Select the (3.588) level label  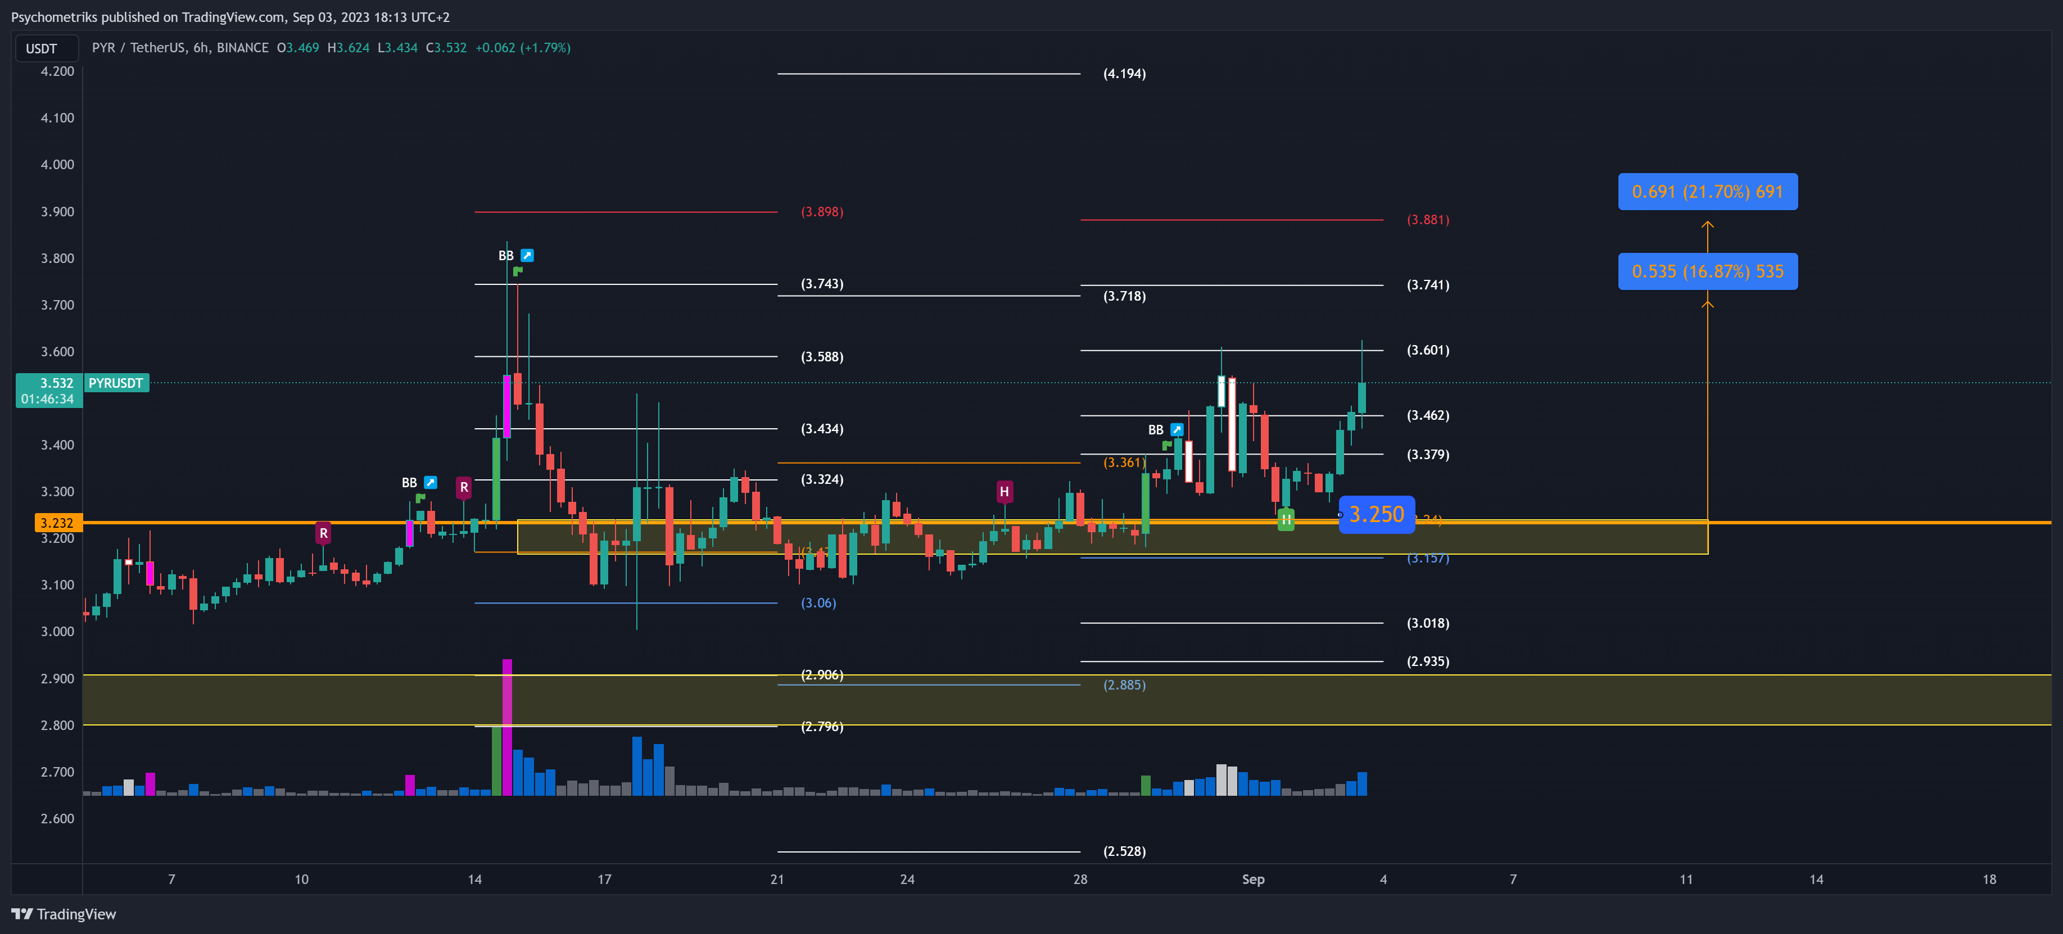[822, 357]
